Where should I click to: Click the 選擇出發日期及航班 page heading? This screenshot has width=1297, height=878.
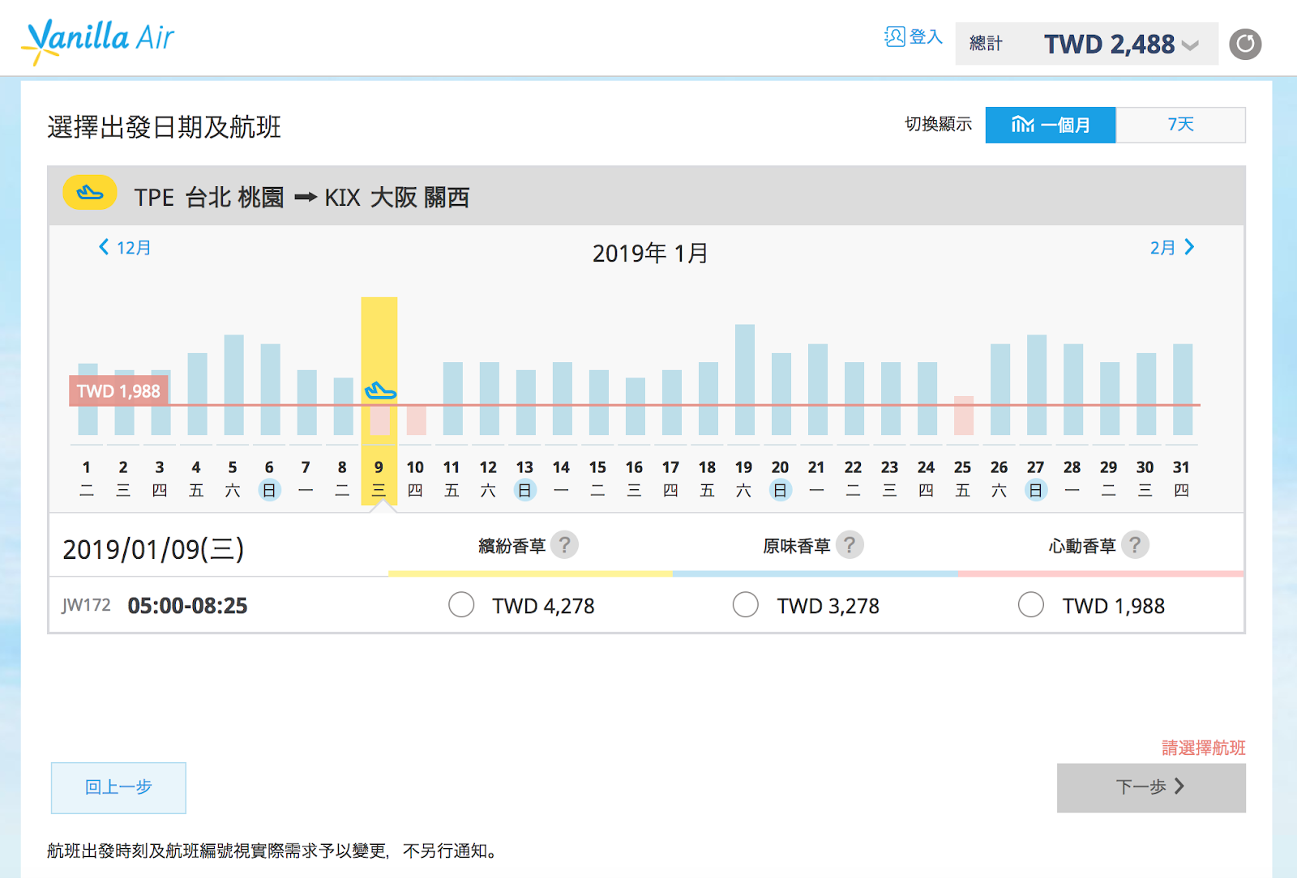[x=165, y=127]
